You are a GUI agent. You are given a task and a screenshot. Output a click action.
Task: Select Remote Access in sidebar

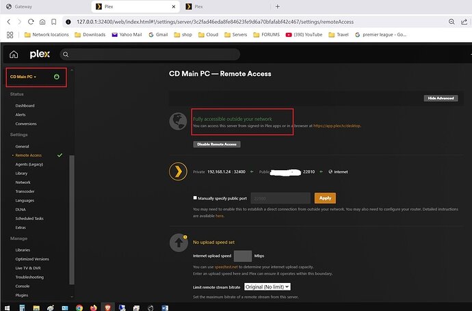point(29,155)
